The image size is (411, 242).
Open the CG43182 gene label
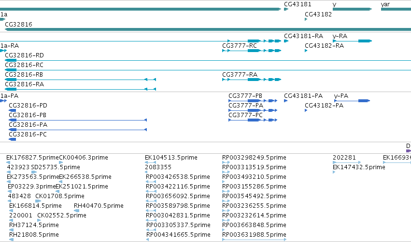tap(318, 14)
